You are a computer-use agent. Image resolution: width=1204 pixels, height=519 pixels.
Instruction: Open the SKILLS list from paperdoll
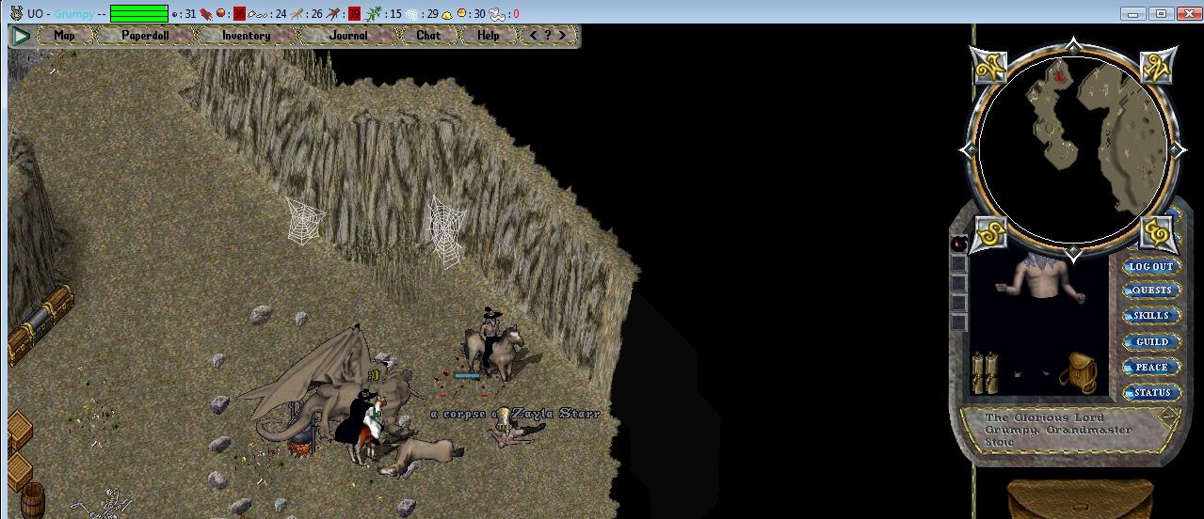point(1150,317)
